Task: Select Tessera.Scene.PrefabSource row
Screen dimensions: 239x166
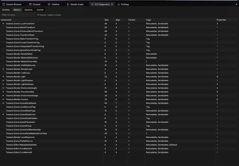Action: tap(119, 141)
